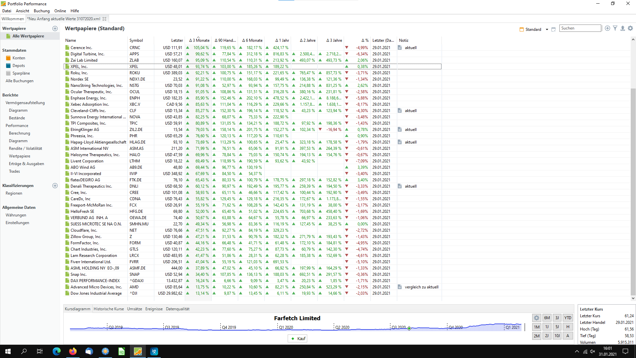Click the new view window icon
The image size is (636, 358).
click(553, 30)
